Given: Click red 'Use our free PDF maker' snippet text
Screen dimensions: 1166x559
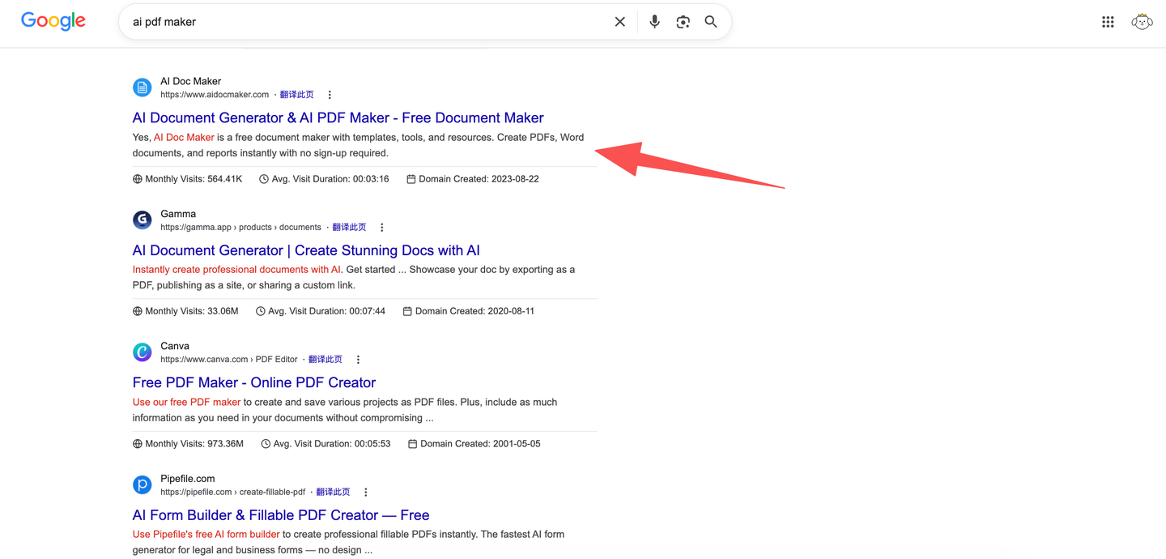Looking at the screenshot, I should click(x=186, y=402).
